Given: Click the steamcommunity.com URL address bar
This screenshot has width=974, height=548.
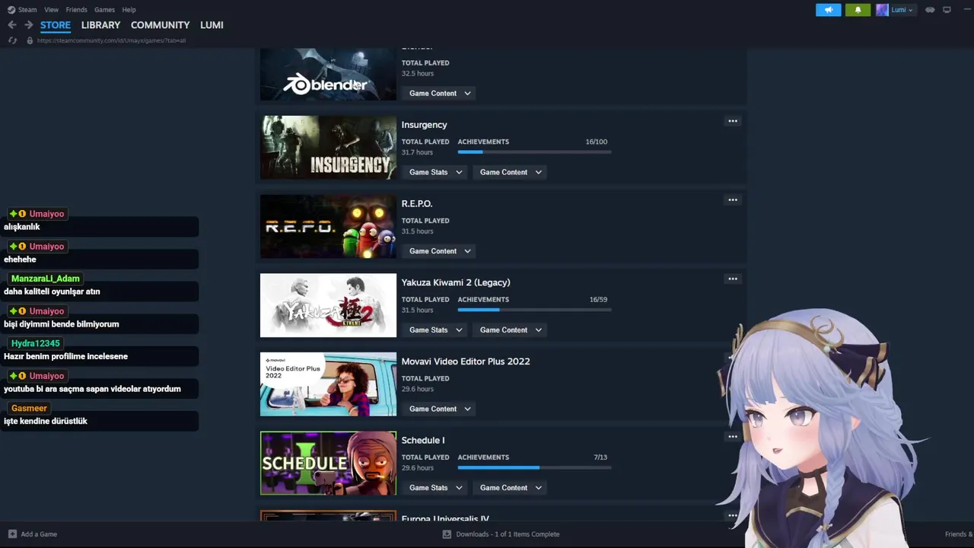Looking at the screenshot, I should 111,40.
